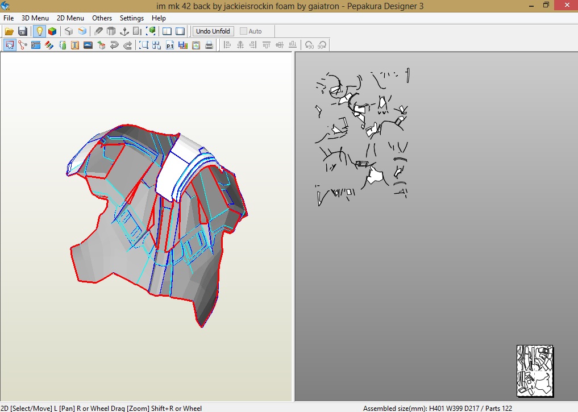Click the green flap edit icon
The height and width of the screenshot is (412, 578).
63,45
